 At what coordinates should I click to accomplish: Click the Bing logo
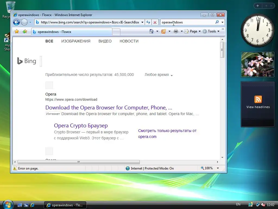coord(27,61)
